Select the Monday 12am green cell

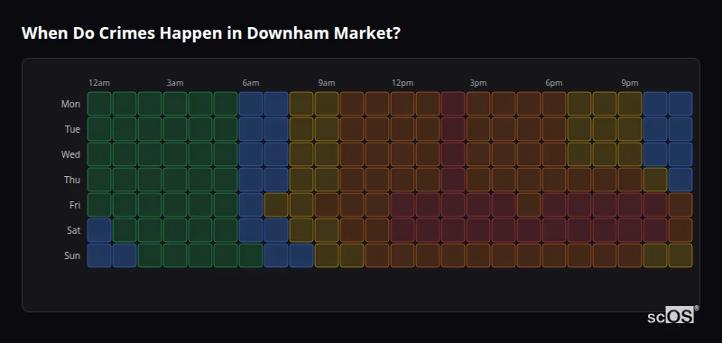coord(99,104)
